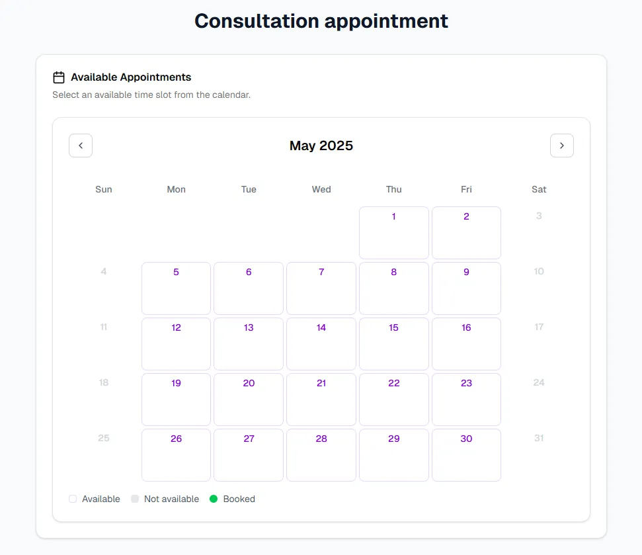Select Friday May 9
This screenshot has height=555, width=642.
coord(466,288)
